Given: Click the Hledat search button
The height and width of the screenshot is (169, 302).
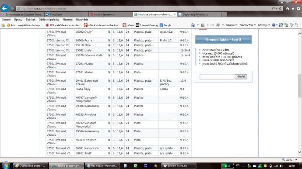Looking at the screenshot, I should tap(241, 77).
